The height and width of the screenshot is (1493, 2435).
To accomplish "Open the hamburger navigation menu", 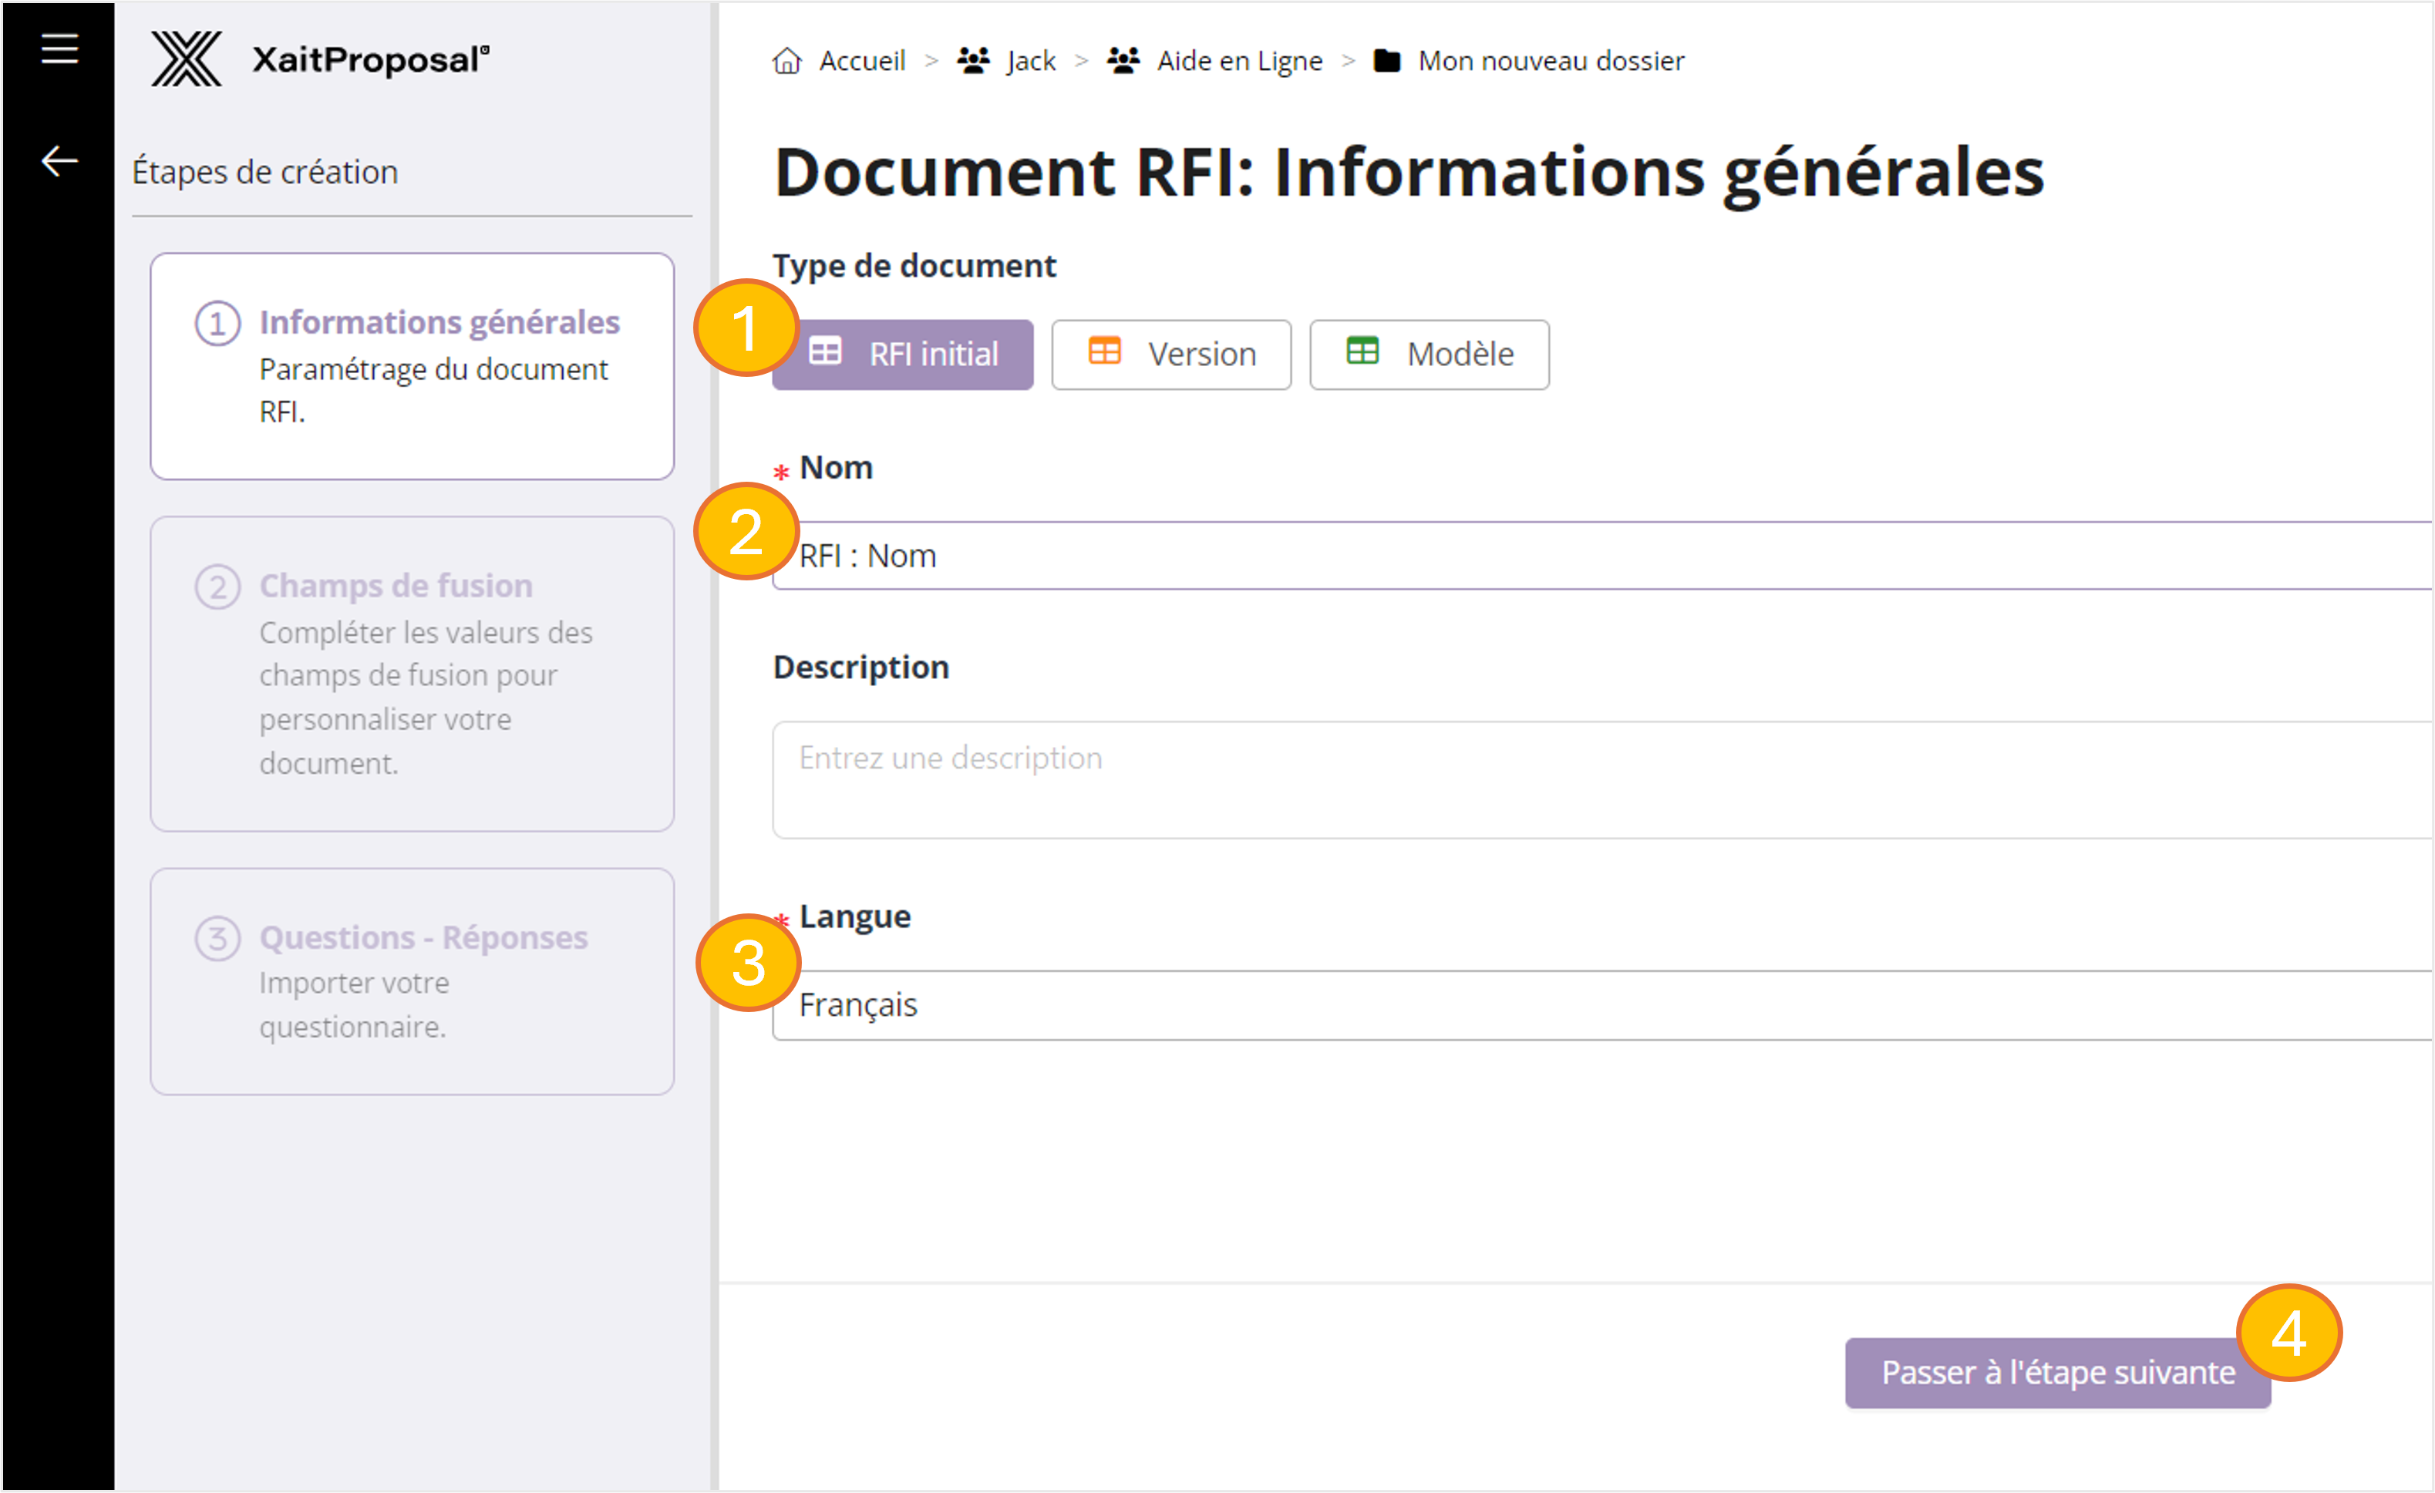I will [x=59, y=49].
